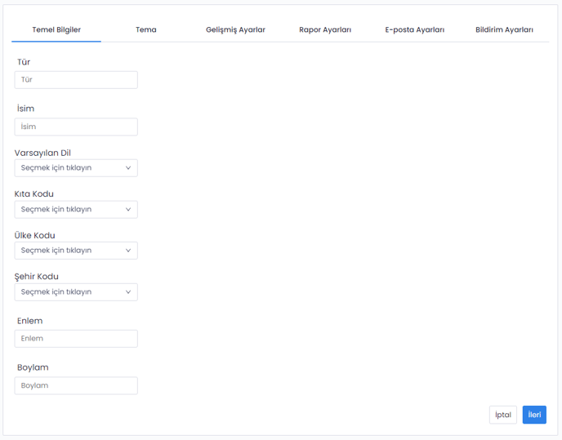
Task: Open the Ülke Kodu dropdown list
Action: click(x=75, y=251)
